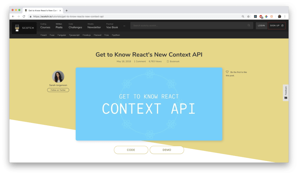The image size is (298, 175).
Task: Open the colorful pinwheel extension icon
Action: tap(266, 17)
